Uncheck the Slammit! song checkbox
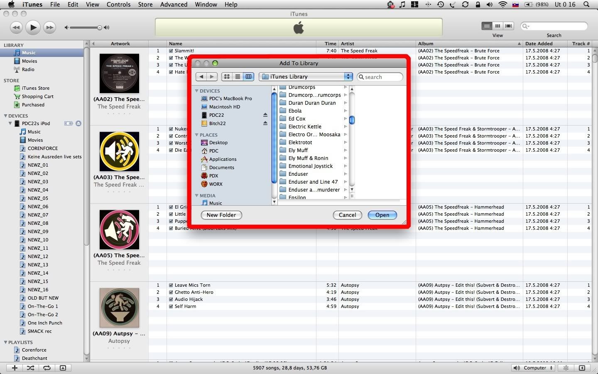This screenshot has width=598, height=374. tap(171, 51)
